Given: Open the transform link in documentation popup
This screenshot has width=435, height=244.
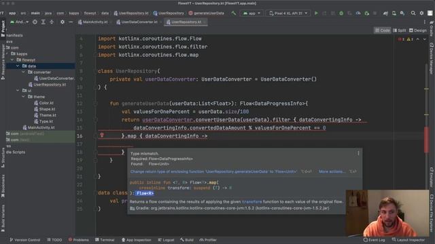Looking at the screenshot, I should 252,202.
